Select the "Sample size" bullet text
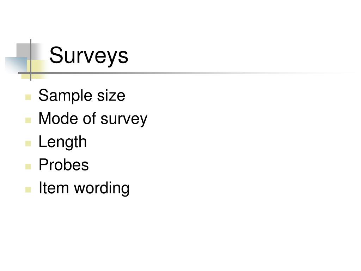 click(82, 95)
